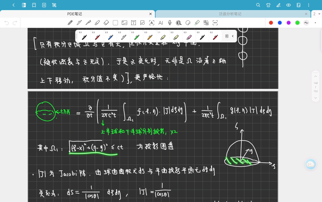Screen dimensions: 322x202
Task: Open the notebook catalog sidebar icon
Action: coord(24,5)
